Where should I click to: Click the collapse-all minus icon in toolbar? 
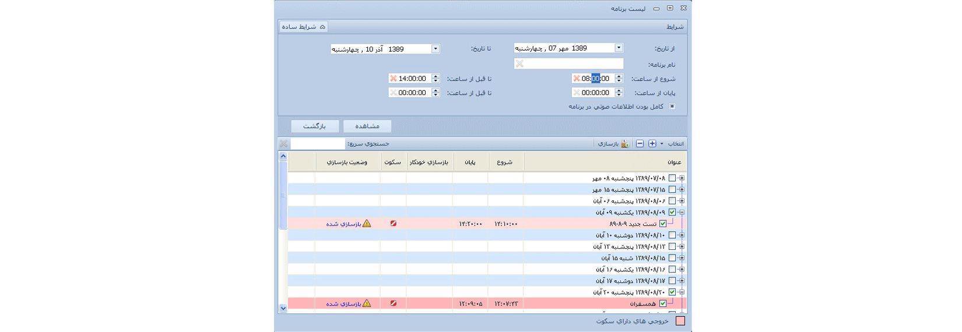coord(640,144)
